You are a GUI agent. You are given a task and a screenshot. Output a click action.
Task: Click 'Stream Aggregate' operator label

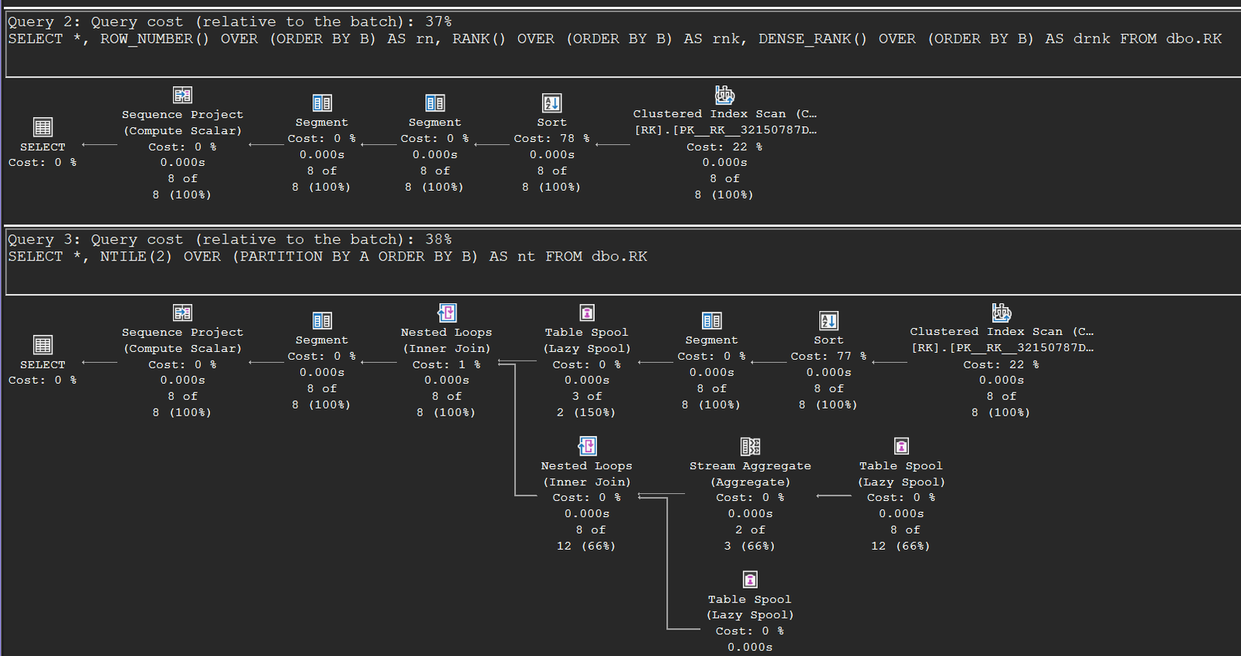[x=750, y=466]
